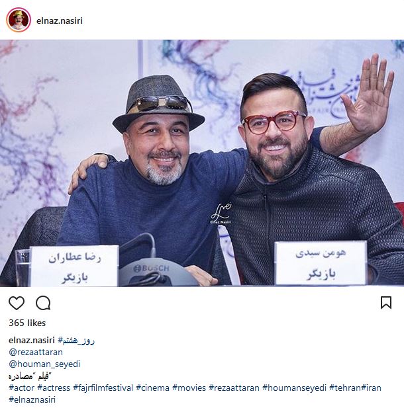This screenshot has height=410, width=404.
Task: Open the #cinema hashtag
Action: pyautogui.click(x=152, y=388)
